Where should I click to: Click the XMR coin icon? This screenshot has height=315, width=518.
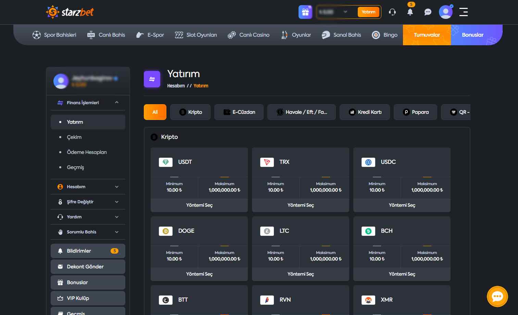click(368, 300)
